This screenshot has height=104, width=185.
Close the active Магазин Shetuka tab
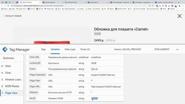(40, 2)
